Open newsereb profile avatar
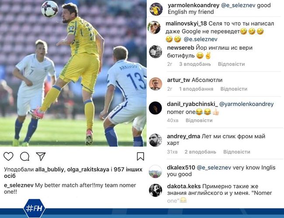 pos(156,52)
